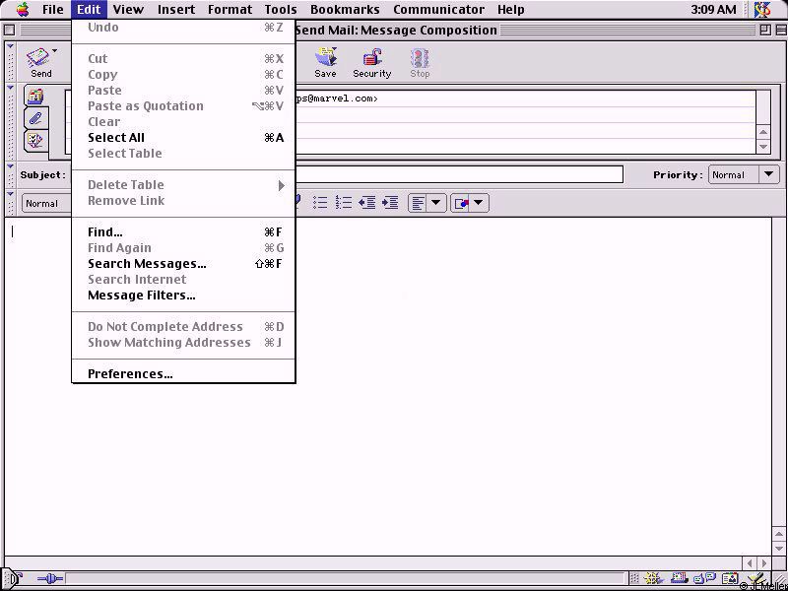Click the Address Book icon in the component bar
Viewport: 788px width, 591px height.
point(730,578)
